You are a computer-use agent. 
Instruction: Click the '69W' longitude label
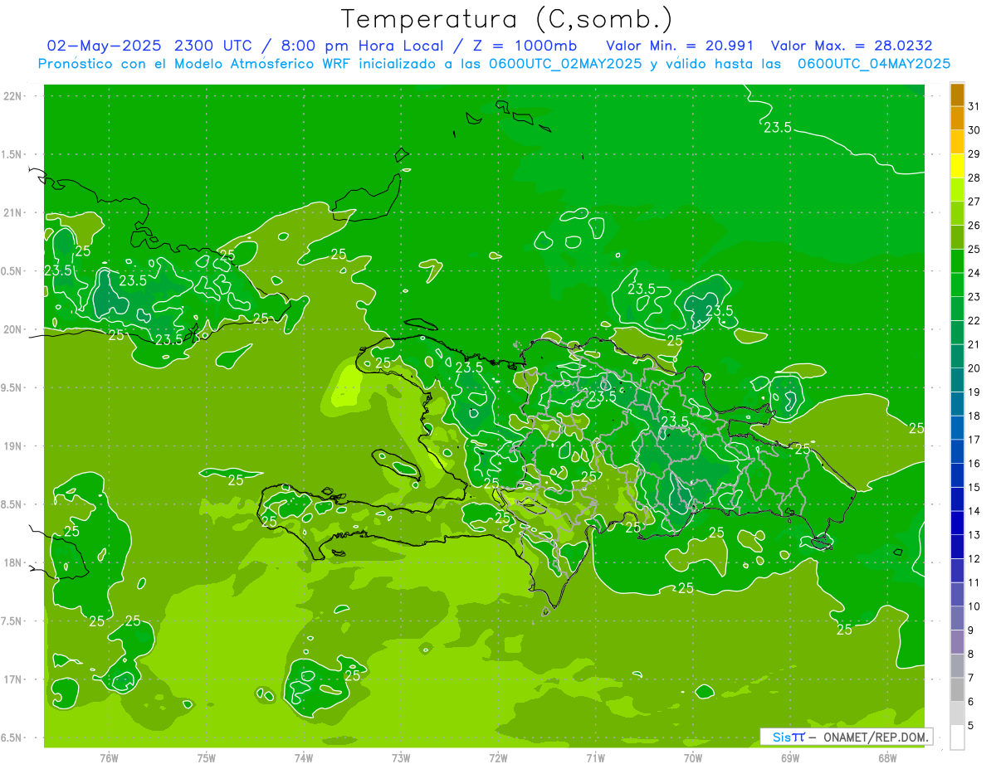pyautogui.click(x=790, y=757)
